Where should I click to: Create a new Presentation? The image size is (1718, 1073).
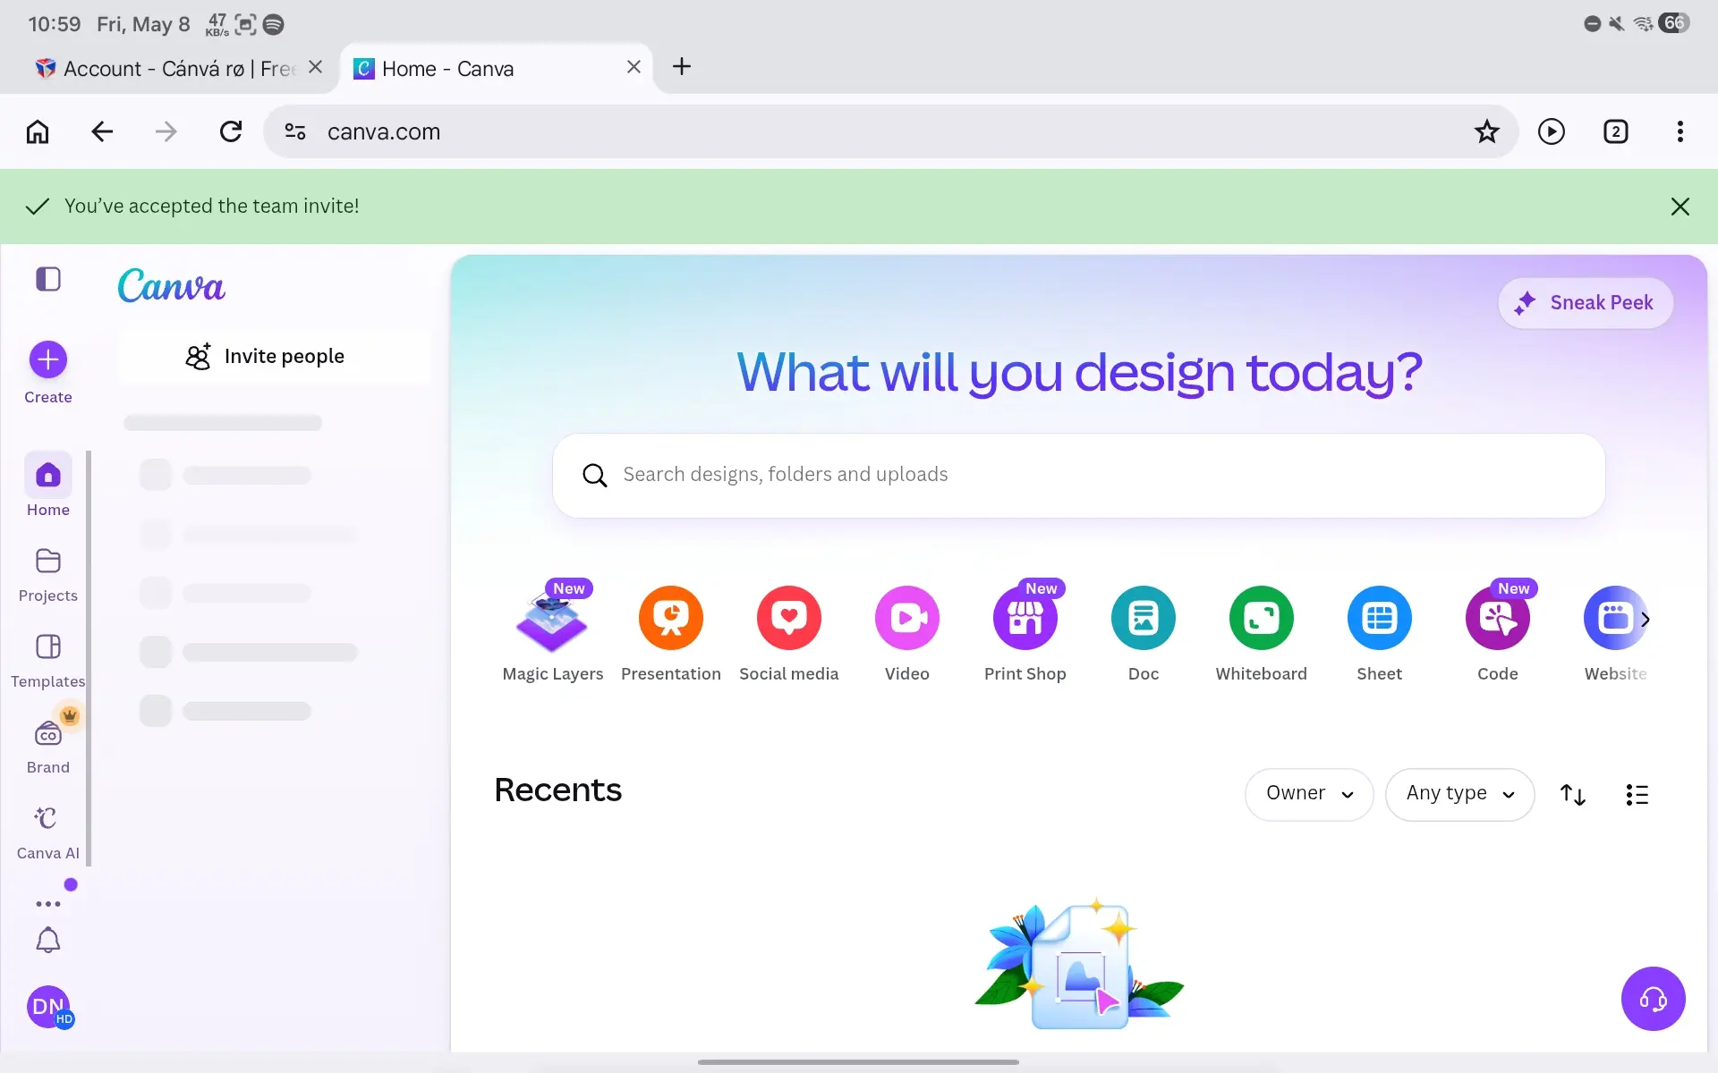pyautogui.click(x=671, y=633)
